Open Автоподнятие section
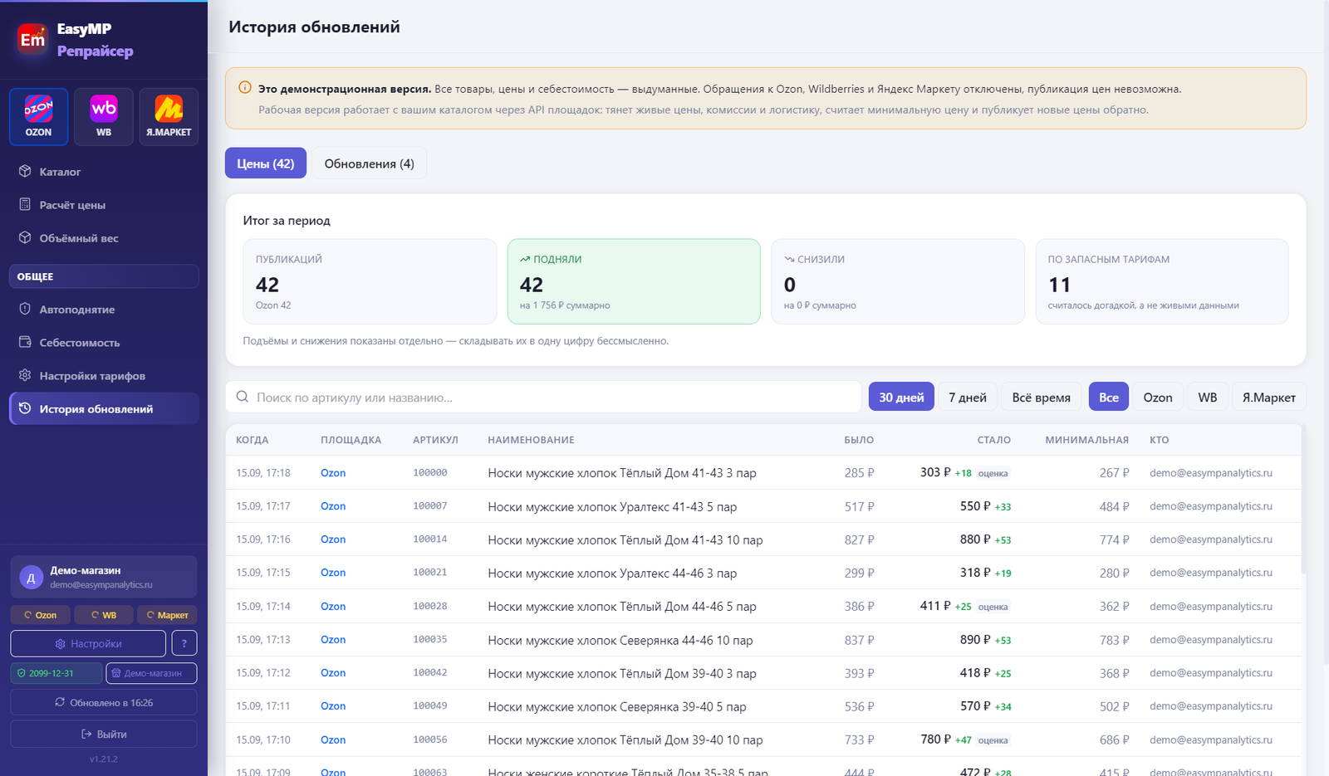 tap(104, 310)
